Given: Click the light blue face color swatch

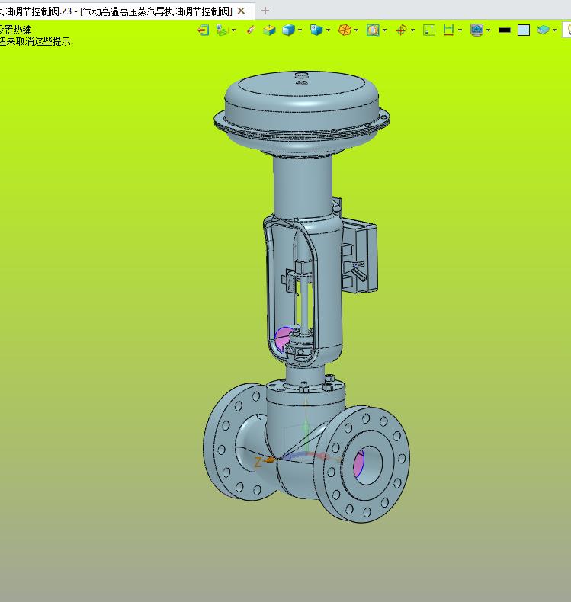Looking at the screenshot, I should 524,30.
